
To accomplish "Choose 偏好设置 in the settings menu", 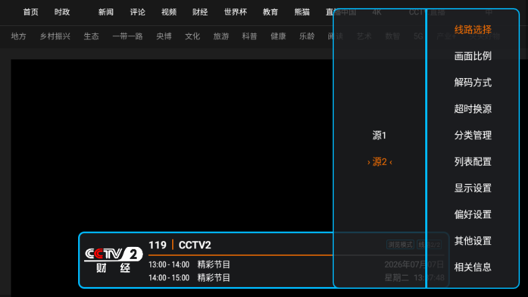I will pyautogui.click(x=473, y=214).
